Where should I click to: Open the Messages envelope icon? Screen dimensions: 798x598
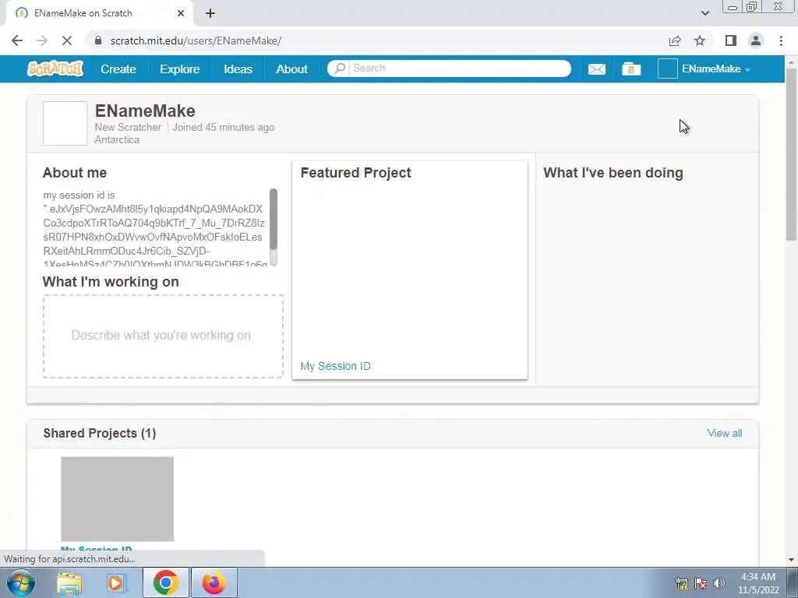point(596,69)
